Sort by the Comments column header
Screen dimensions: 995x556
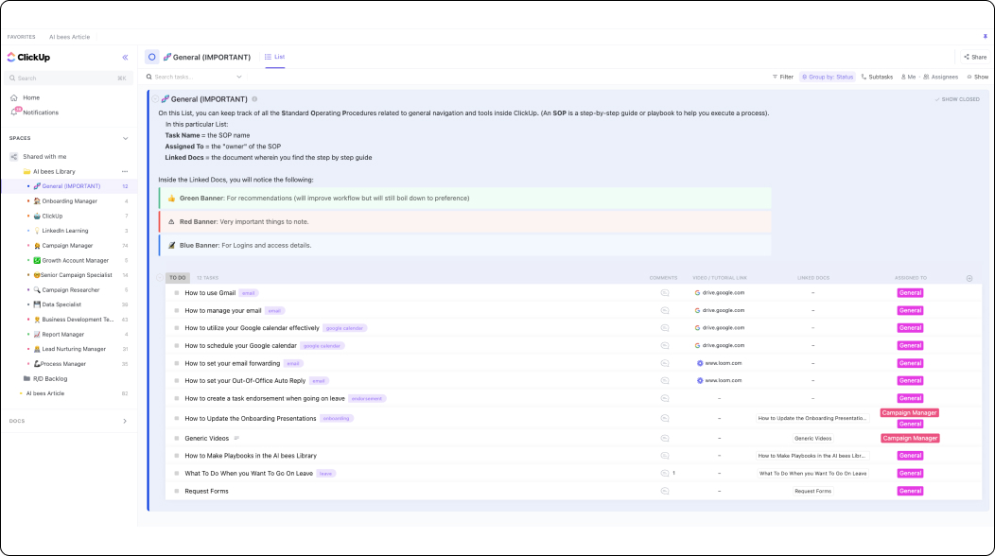click(663, 278)
